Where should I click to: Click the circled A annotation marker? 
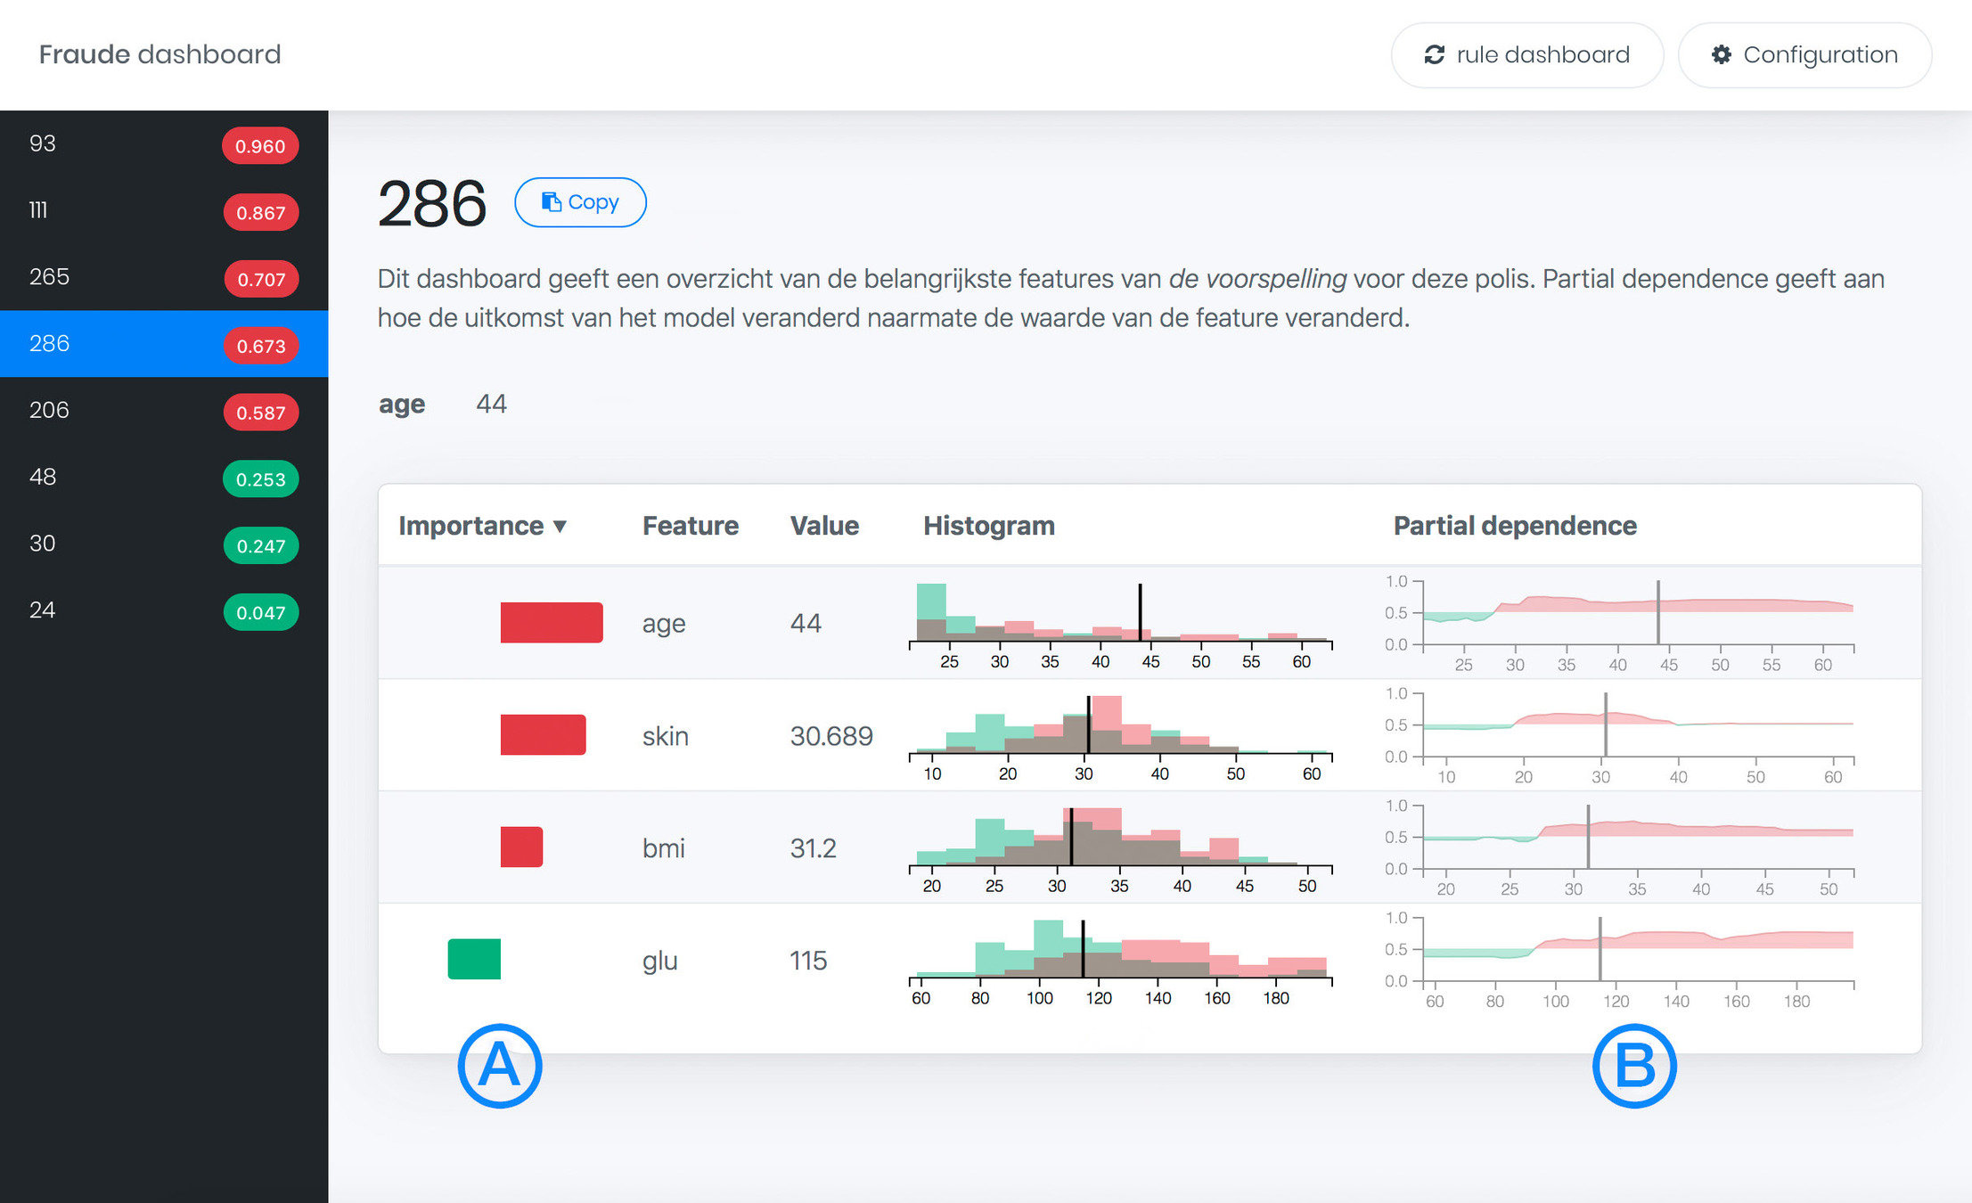pos(500,1066)
